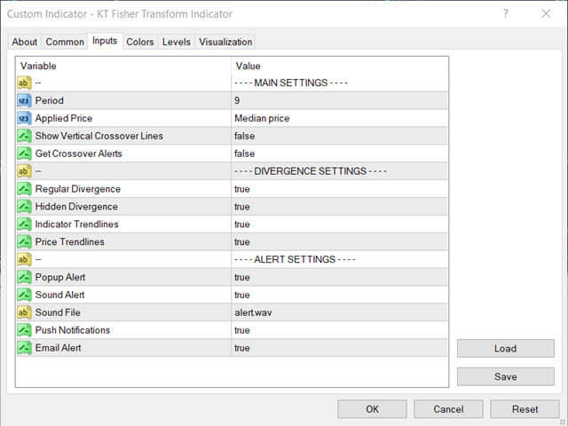Click the green icon for Regular Divergence

pyautogui.click(x=24, y=189)
